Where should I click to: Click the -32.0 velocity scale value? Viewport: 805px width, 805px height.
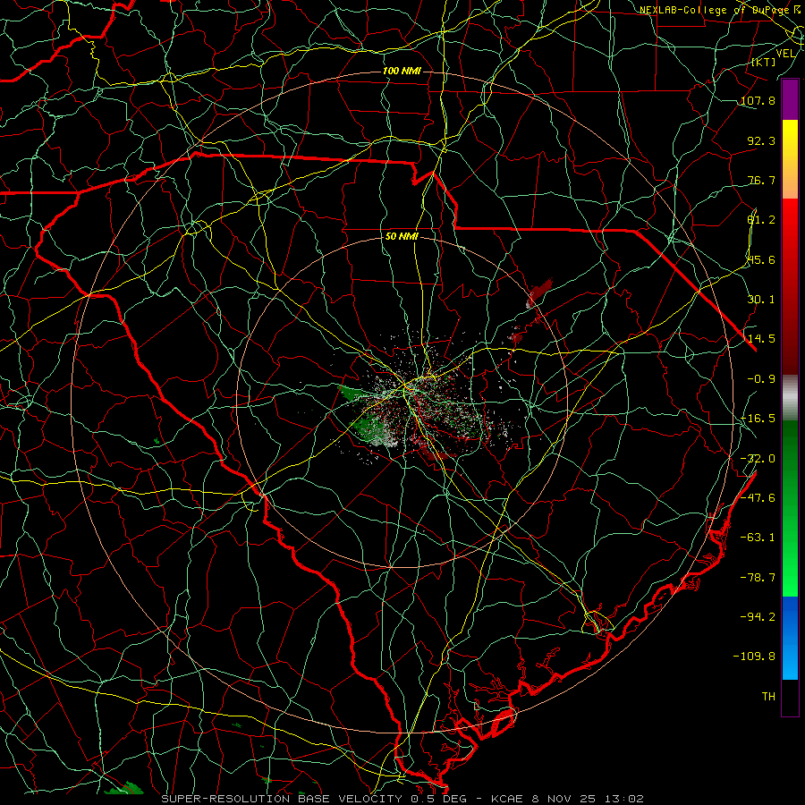coord(758,459)
